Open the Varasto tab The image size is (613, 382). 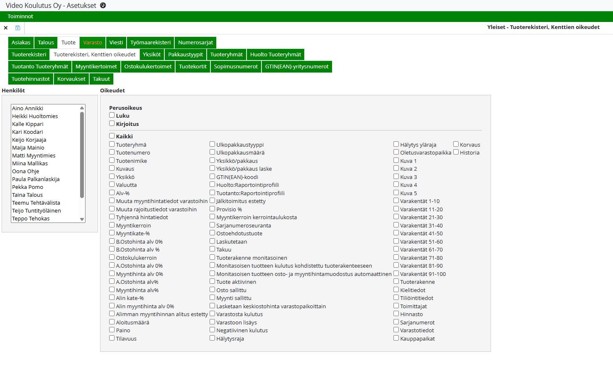click(x=92, y=43)
